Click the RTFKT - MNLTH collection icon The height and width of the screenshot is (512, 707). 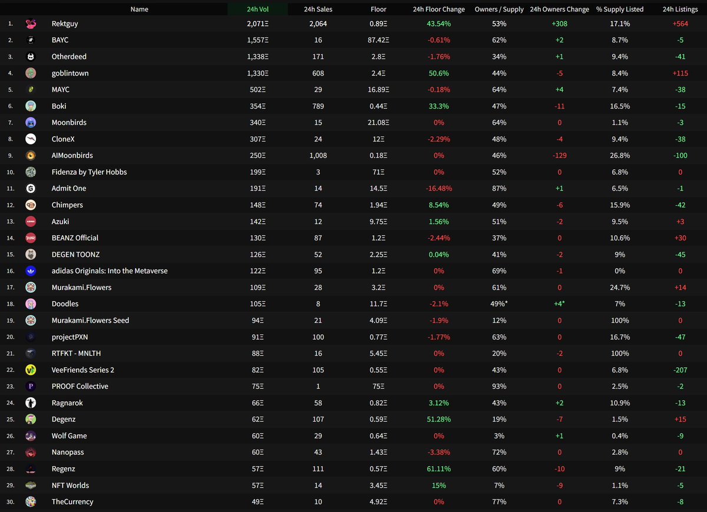31,354
